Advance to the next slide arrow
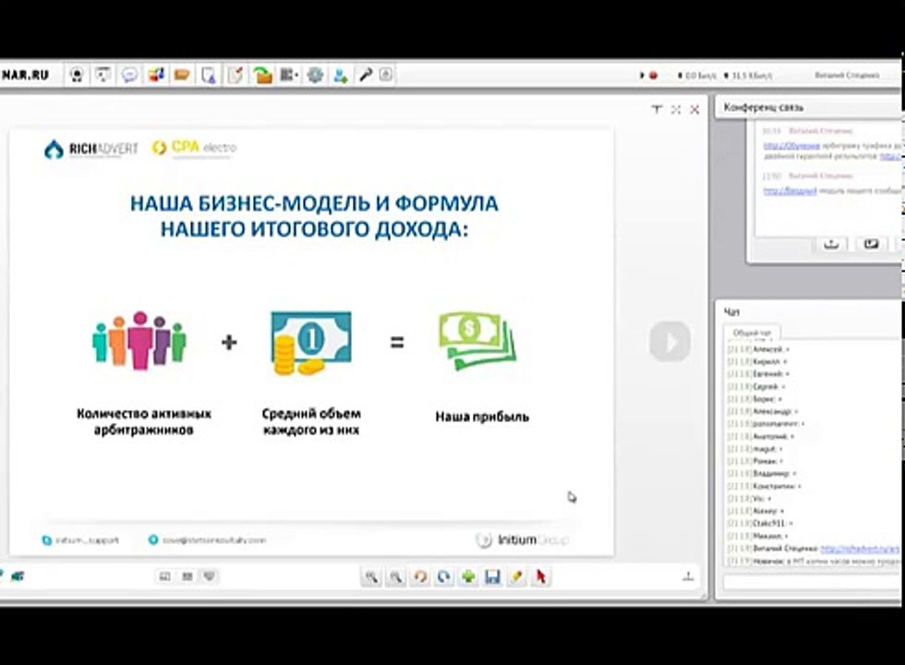Screen dimensions: 905x665 [670, 342]
